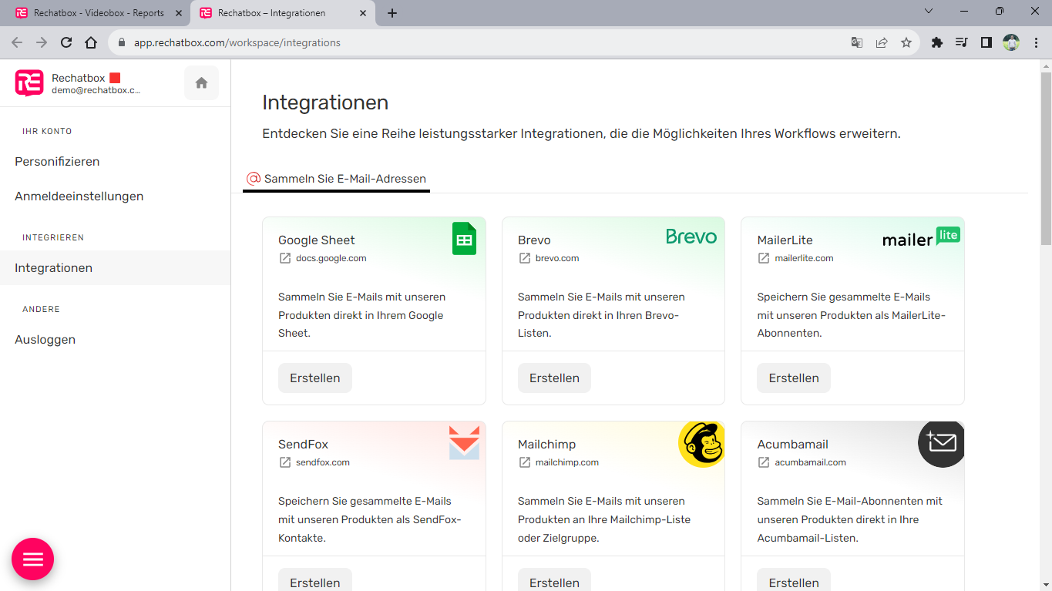Viewport: 1052px width, 591px height.
Task: Click the Rechatbox logo in sidebar
Action: pyautogui.click(x=29, y=83)
